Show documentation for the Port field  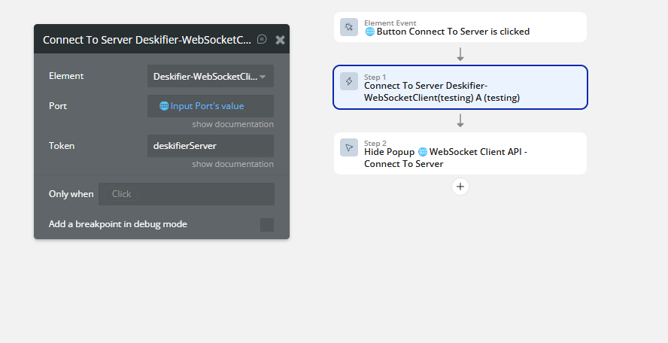(232, 124)
